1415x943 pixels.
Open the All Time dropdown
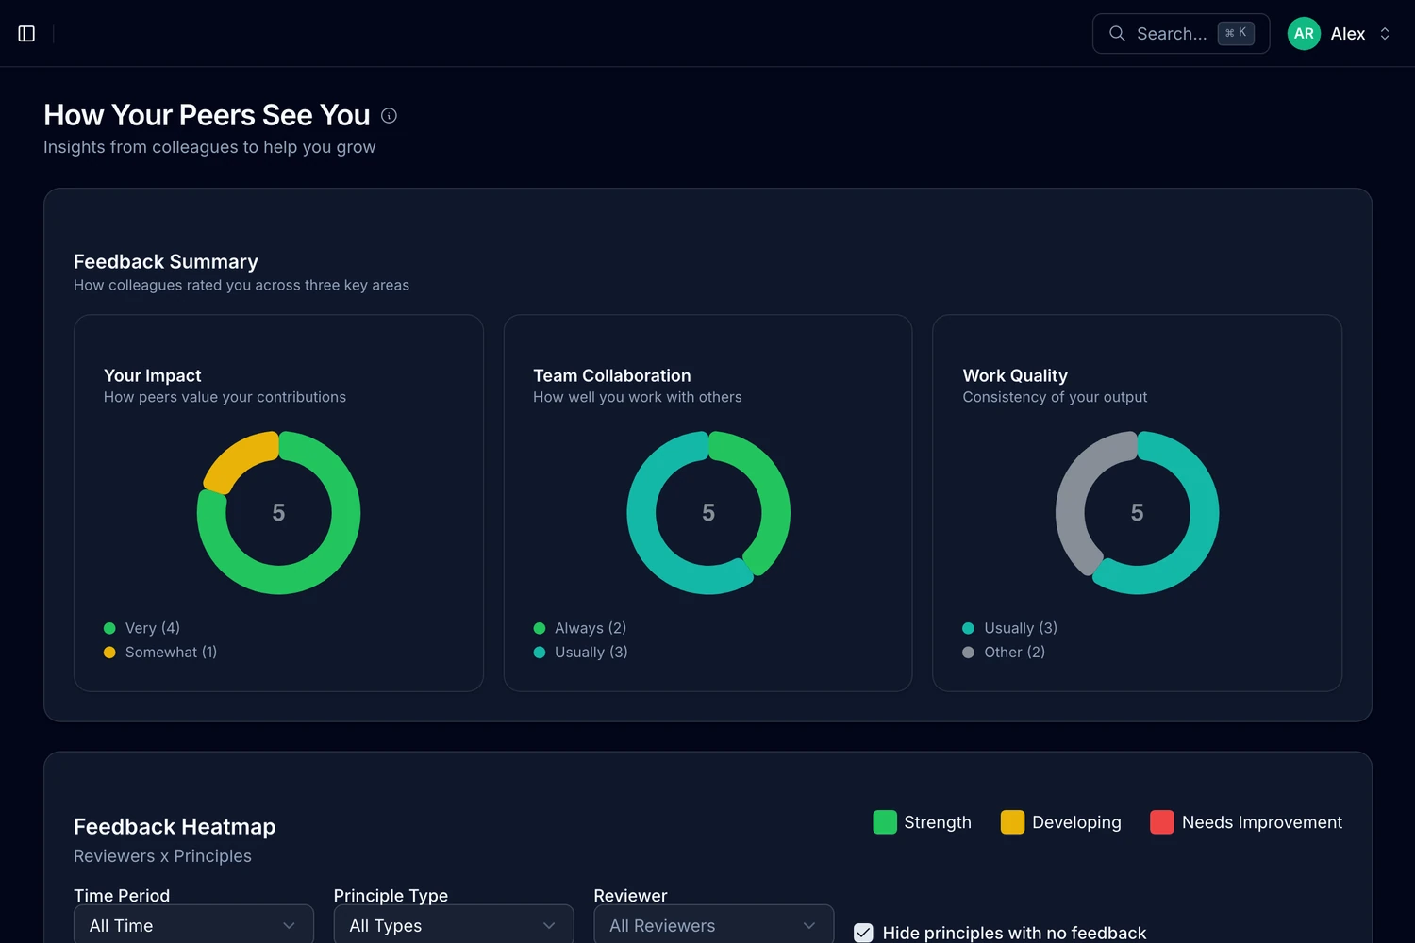[x=193, y=925]
